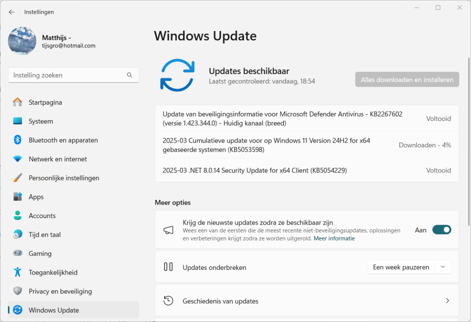Viewport: 471px width, 322px height.
Task: Click the large blue update sync icon
Action: tap(177, 75)
